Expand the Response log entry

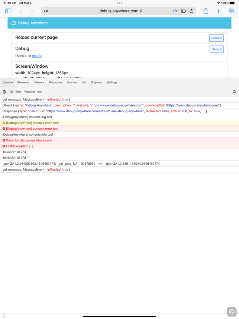click(x=119, y=111)
